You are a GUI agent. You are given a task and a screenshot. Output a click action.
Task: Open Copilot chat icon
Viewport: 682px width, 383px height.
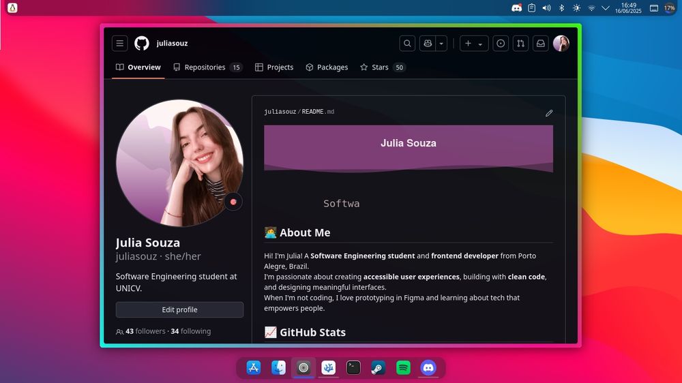click(x=428, y=44)
